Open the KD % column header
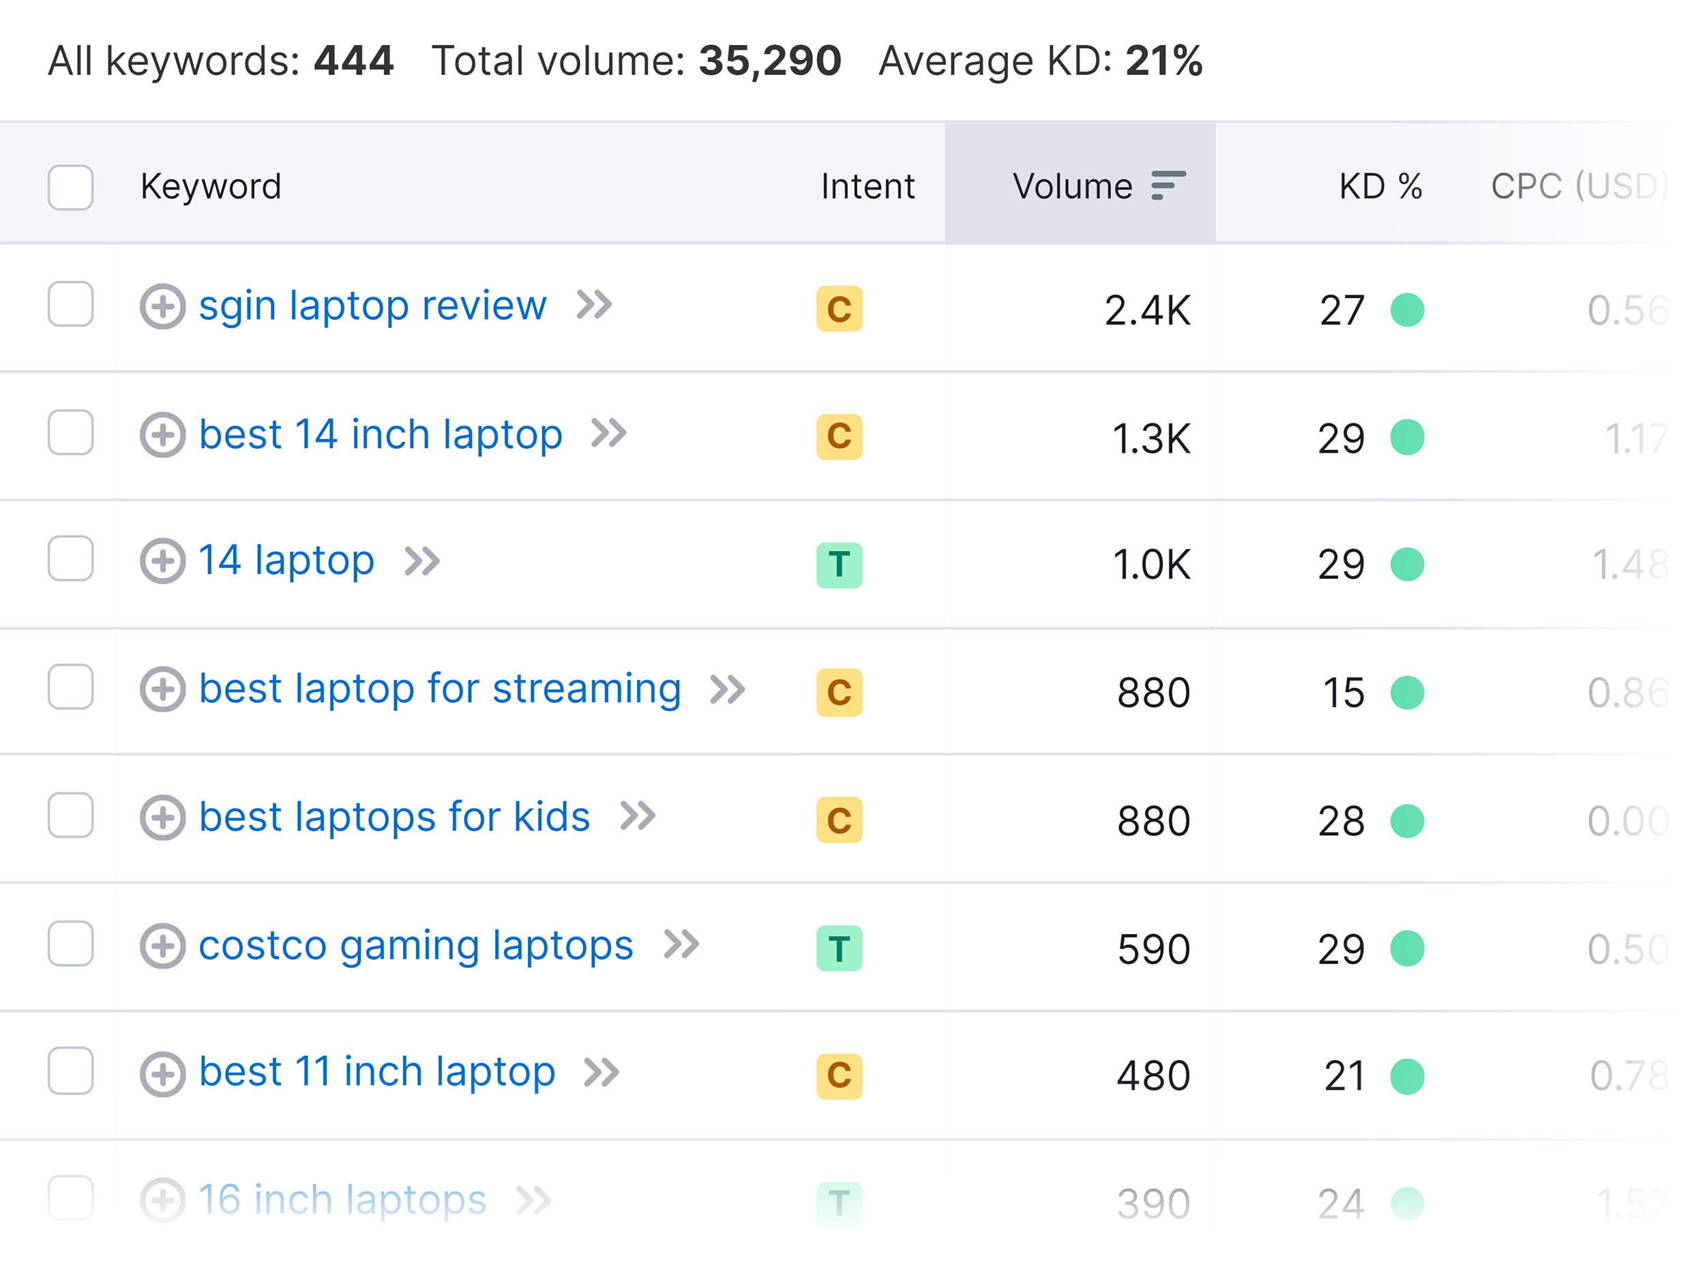1705x1262 pixels. (x=1379, y=185)
